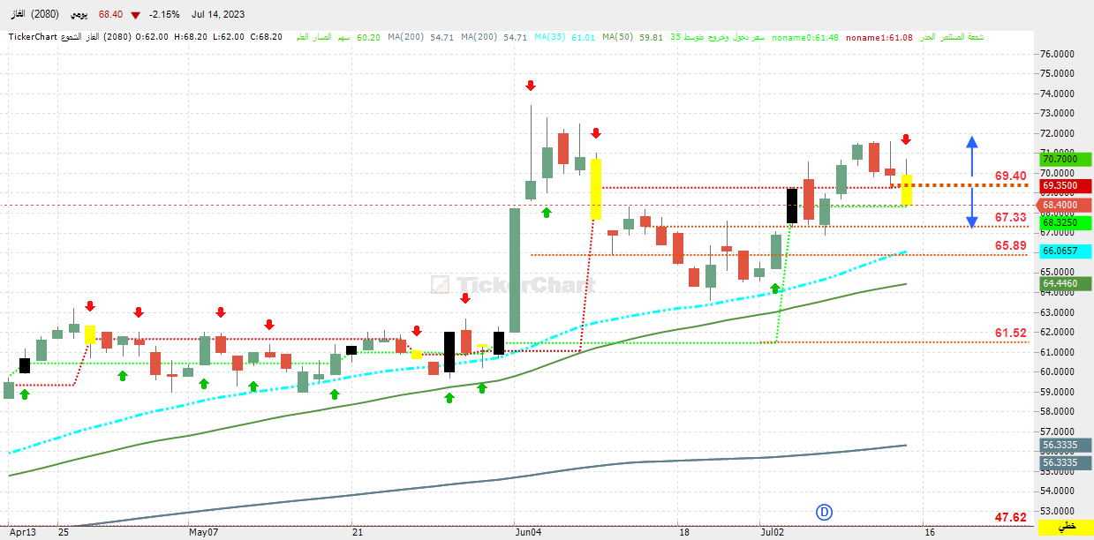Click the 69.40 red resistance level label
Image resolution: width=1094 pixels, height=540 pixels.
coord(1010,176)
